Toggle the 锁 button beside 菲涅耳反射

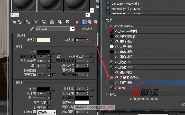pyautogui.click(x=92, y=56)
